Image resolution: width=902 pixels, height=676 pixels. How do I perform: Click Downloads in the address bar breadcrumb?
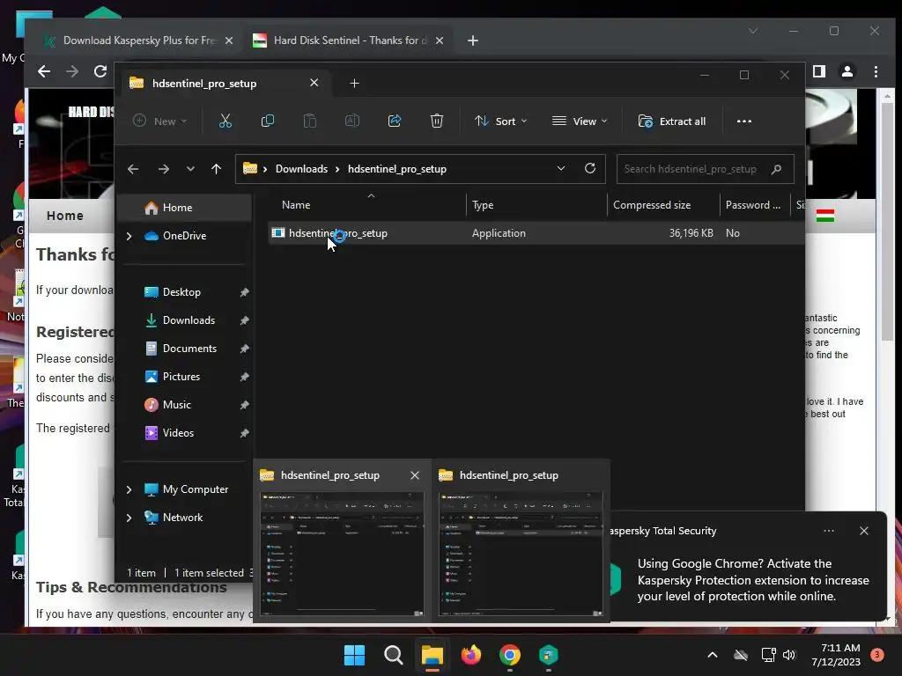[x=301, y=169]
